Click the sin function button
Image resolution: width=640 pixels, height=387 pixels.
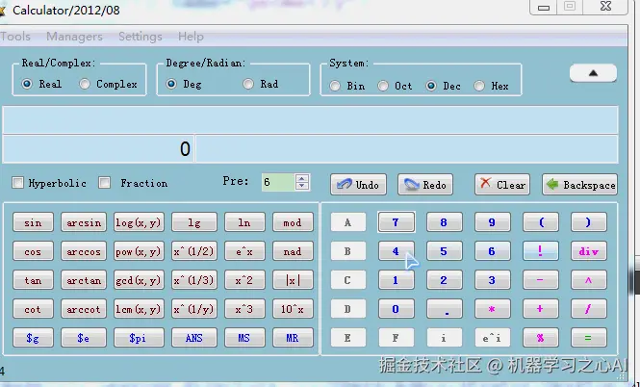point(33,222)
